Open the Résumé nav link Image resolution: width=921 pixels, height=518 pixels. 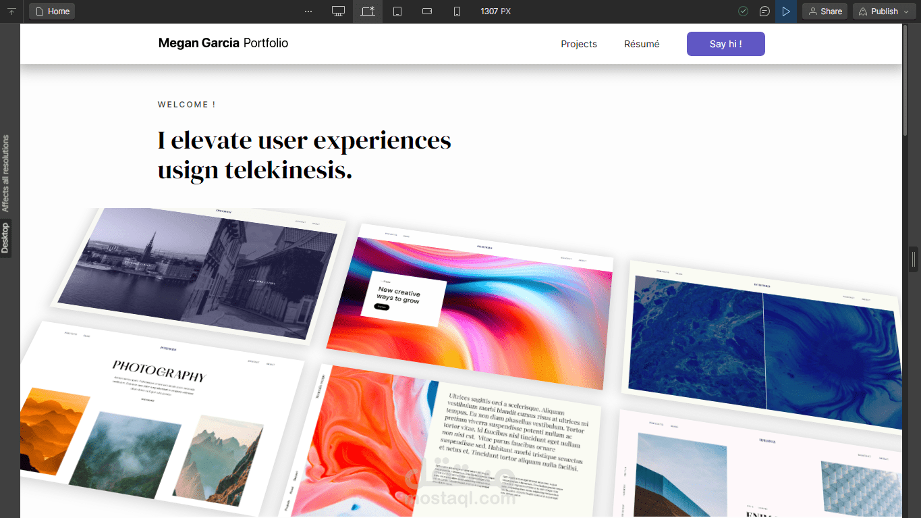coord(642,44)
